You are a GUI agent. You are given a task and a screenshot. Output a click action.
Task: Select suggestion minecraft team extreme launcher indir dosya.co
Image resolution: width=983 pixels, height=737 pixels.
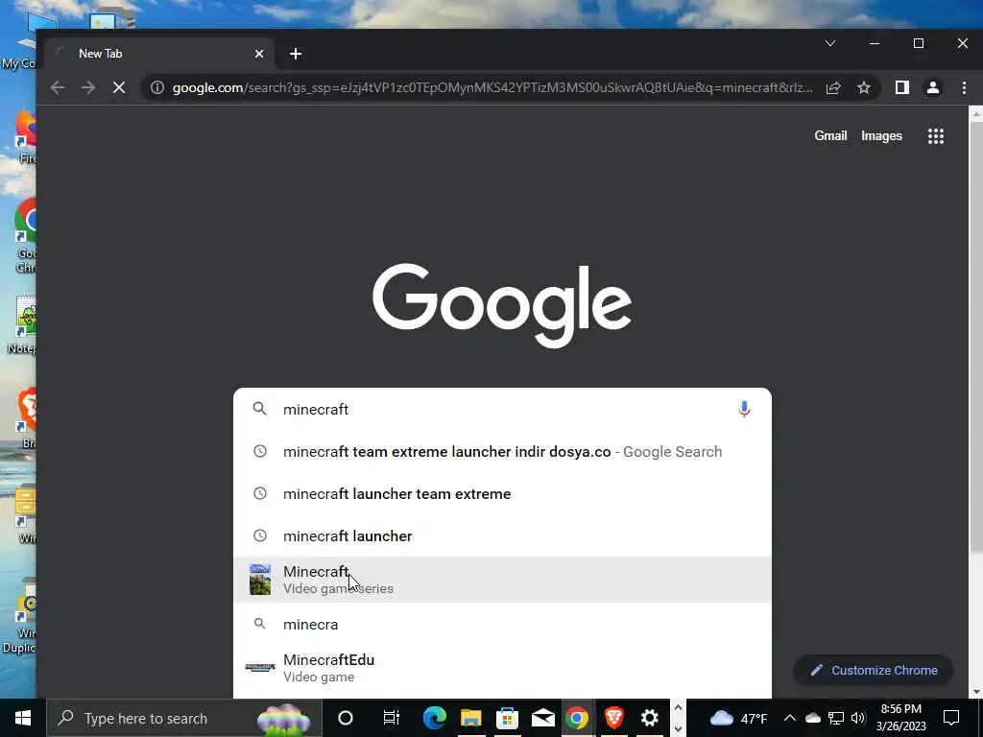click(x=502, y=452)
